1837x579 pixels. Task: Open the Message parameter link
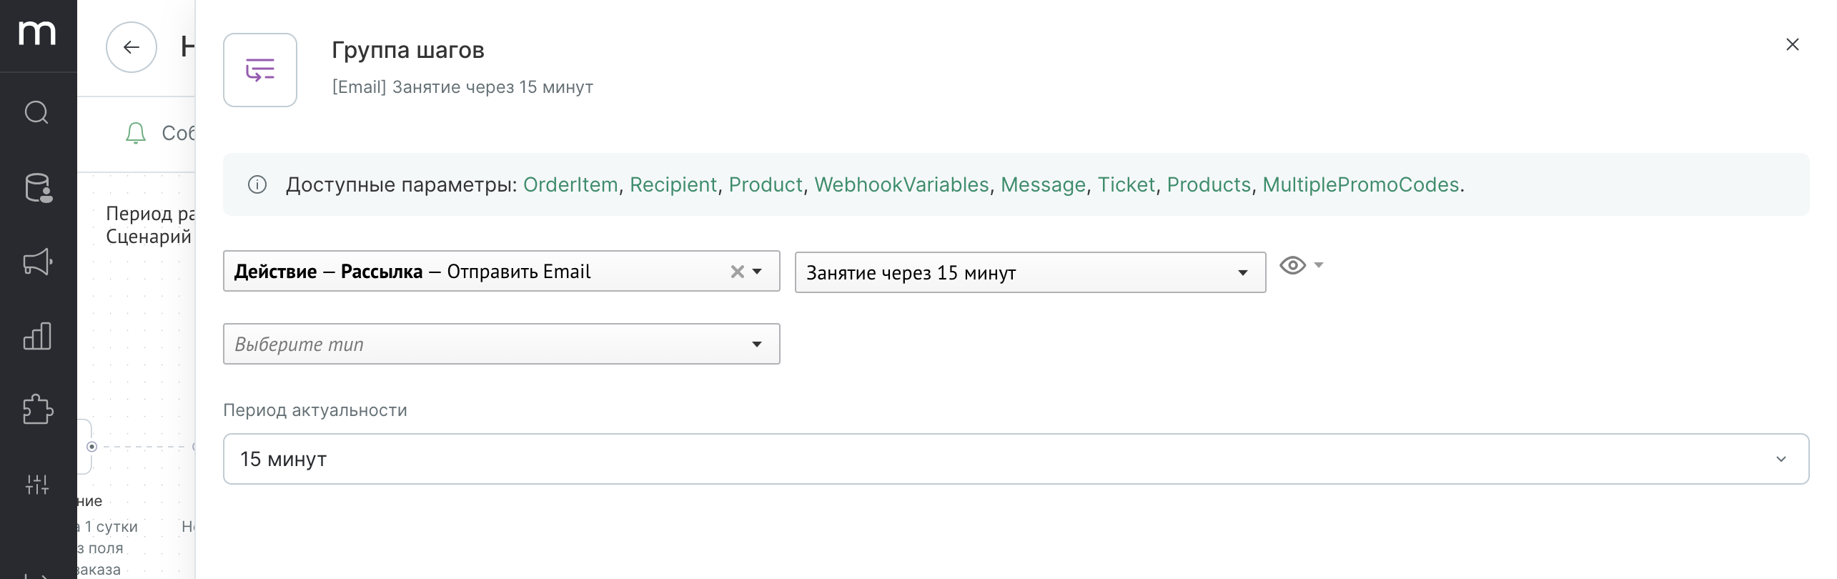point(1043,184)
